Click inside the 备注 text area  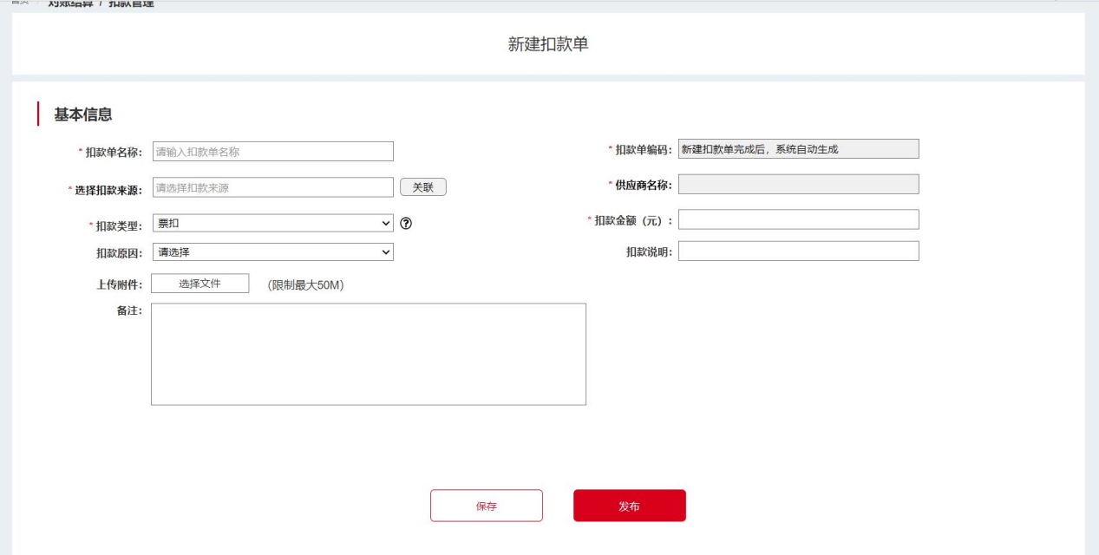click(x=368, y=354)
